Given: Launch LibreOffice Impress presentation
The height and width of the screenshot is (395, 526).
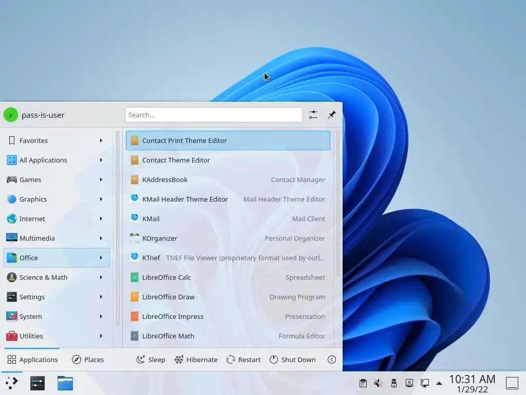Looking at the screenshot, I should coord(228,316).
